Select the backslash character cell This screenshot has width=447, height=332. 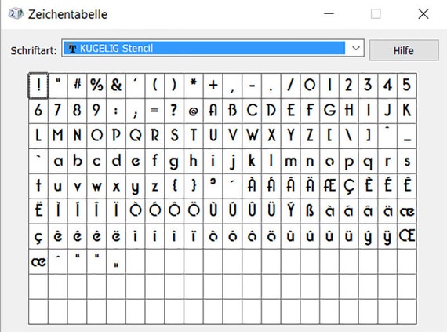(x=348, y=136)
